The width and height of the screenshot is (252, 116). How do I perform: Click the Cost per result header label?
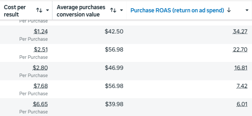pyautogui.click(x=15, y=11)
